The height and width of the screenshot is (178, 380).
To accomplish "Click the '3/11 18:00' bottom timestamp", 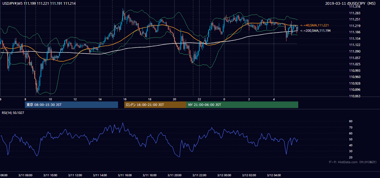I will 150,175.
